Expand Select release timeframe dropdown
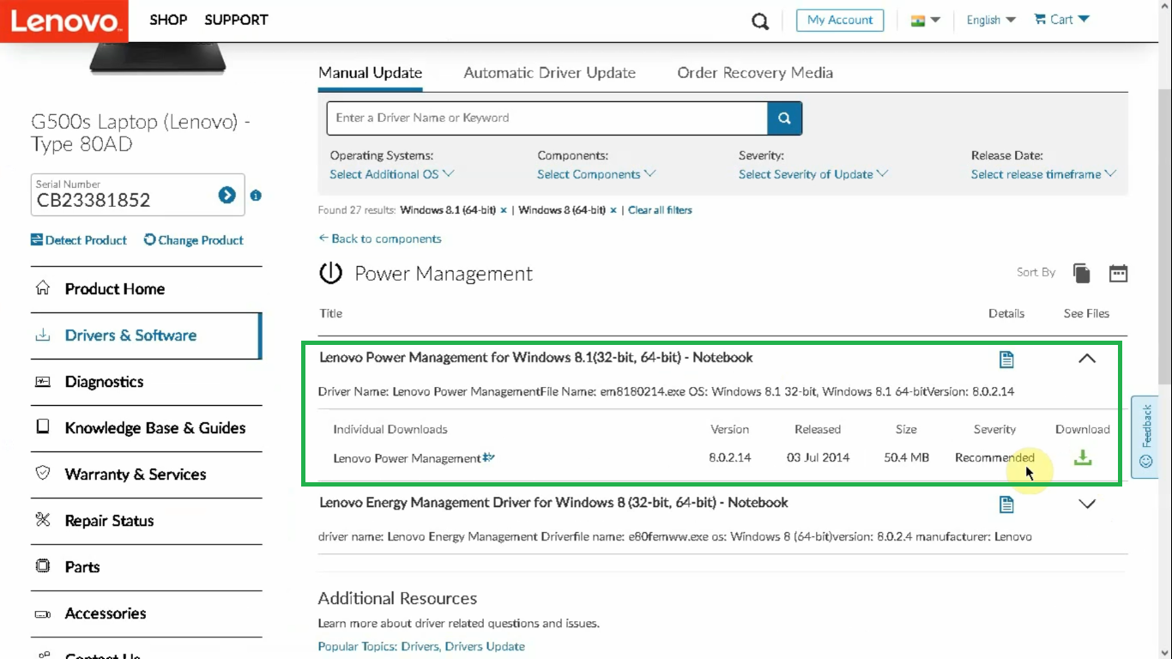Viewport: 1172px width, 659px height. point(1043,174)
